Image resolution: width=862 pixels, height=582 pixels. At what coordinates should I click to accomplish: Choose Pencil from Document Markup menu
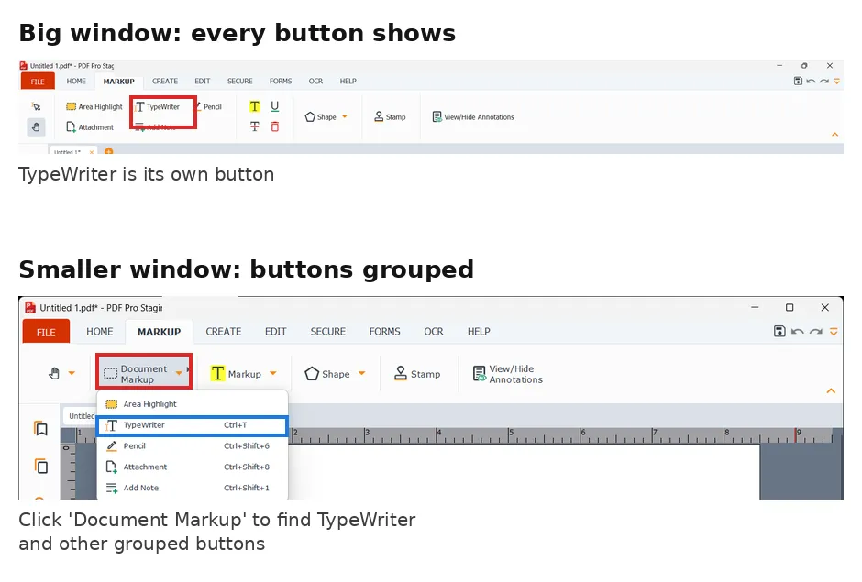click(x=193, y=445)
